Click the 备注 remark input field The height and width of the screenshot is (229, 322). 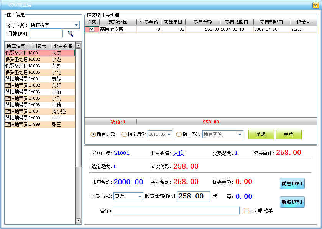pyautogui.click(x=176, y=211)
